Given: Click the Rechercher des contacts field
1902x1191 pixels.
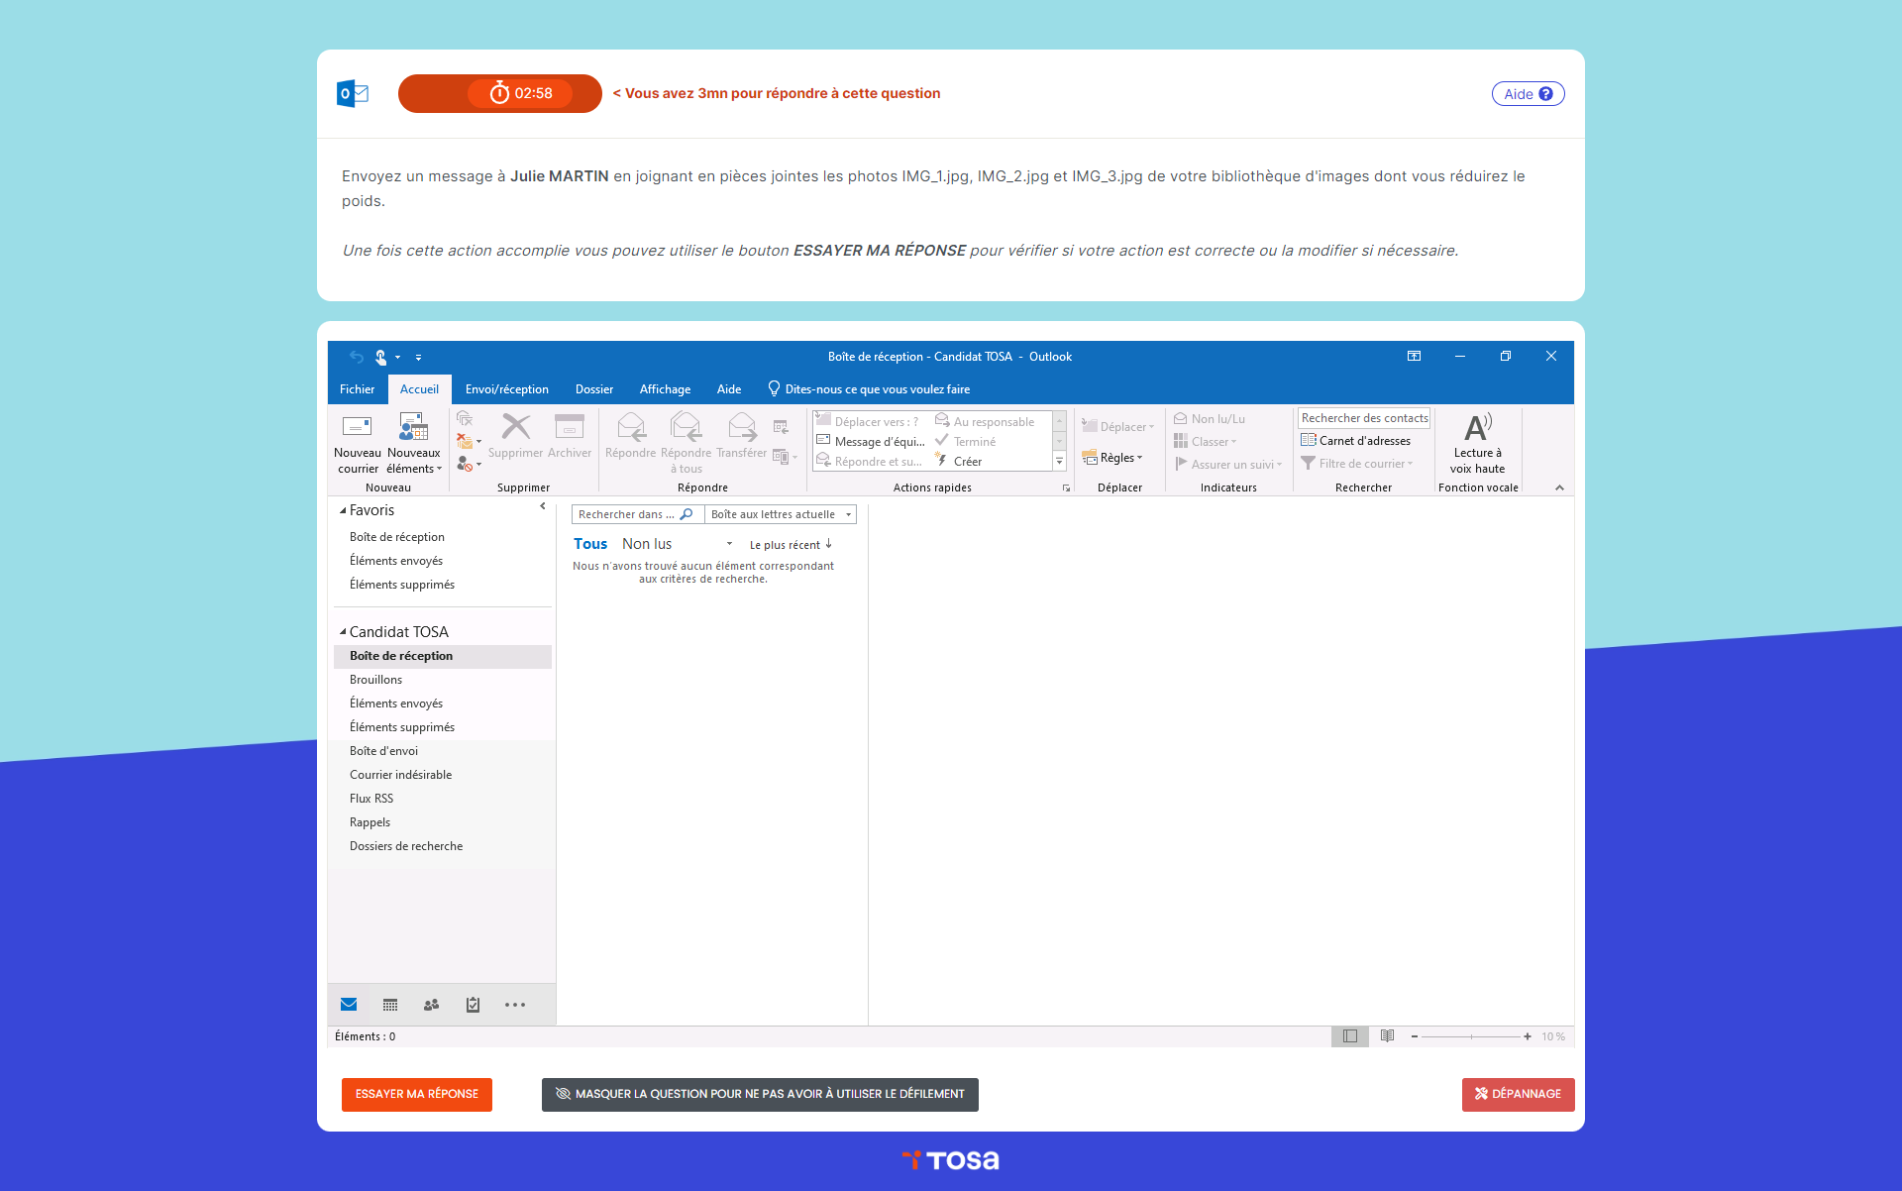Looking at the screenshot, I should (1363, 418).
